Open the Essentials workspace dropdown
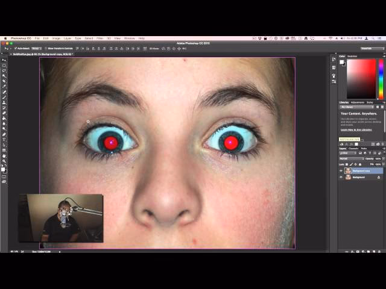Viewport: 386px width, 289px height. [x=372, y=48]
